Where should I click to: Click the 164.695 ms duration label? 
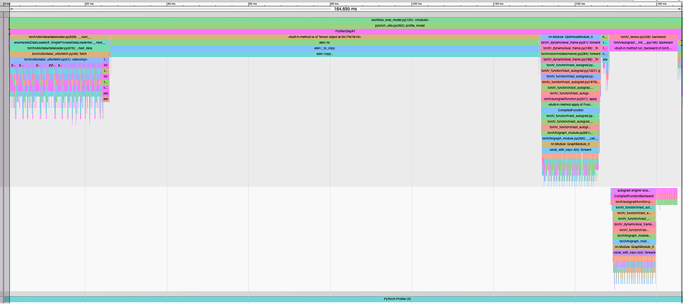point(345,10)
